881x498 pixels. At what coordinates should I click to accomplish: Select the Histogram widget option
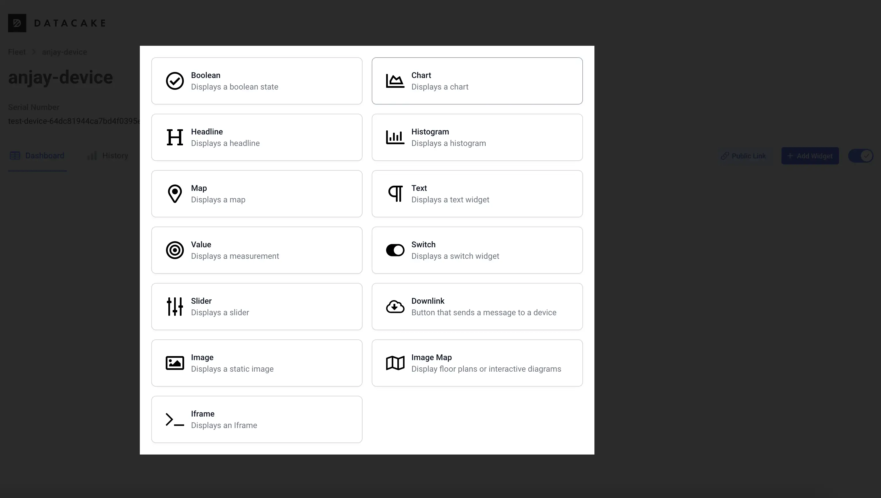(x=477, y=137)
